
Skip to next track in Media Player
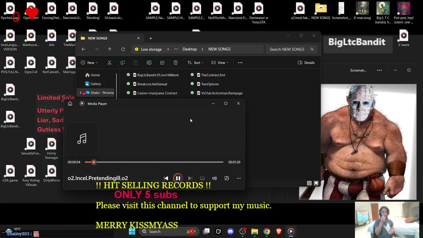(x=190, y=178)
